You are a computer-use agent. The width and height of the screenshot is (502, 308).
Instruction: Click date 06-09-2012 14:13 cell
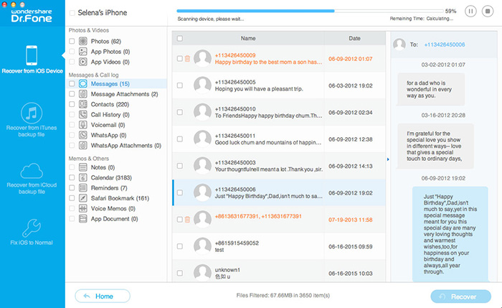click(351, 166)
